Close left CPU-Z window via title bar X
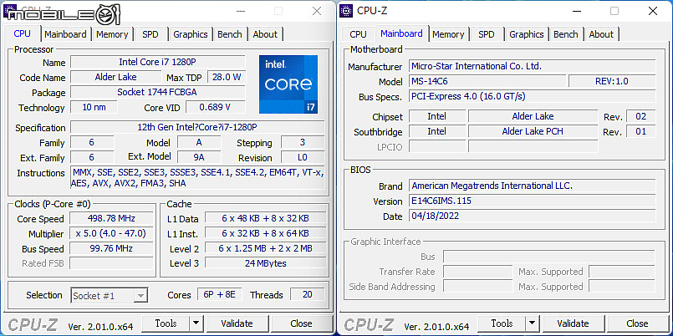Image resolution: width=673 pixels, height=336 pixels. (317, 11)
